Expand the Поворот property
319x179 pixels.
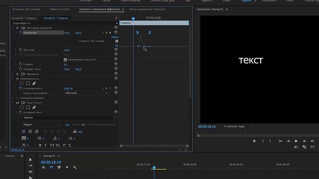(x=16, y=64)
